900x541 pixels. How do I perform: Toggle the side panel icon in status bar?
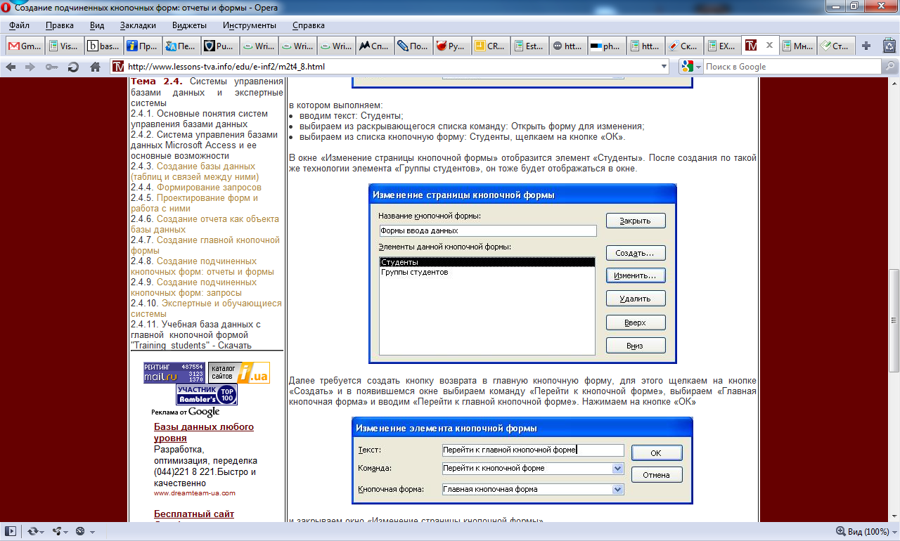[x=10, y=532]
